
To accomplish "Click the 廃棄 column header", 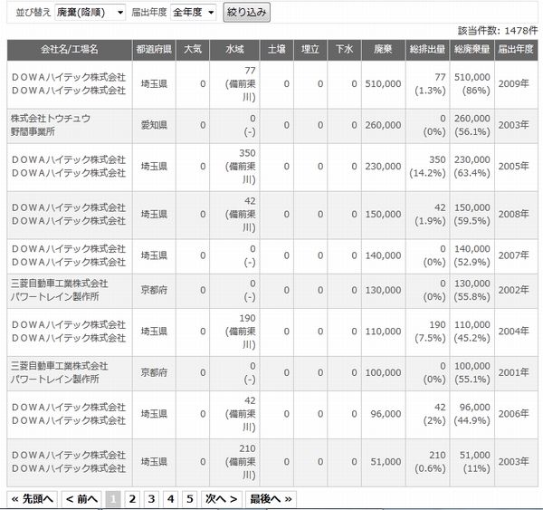I will tap(383, 50).
